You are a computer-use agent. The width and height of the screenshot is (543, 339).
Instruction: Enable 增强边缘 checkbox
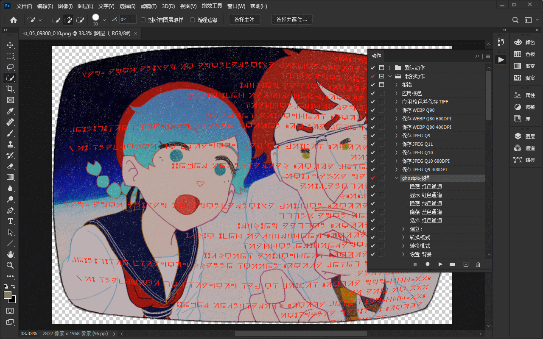pos(193,20)
